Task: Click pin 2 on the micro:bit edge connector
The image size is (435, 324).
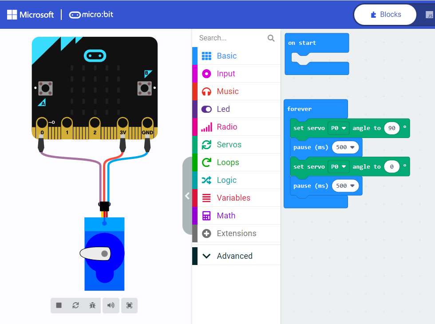Action: click(x=95, y=128)
